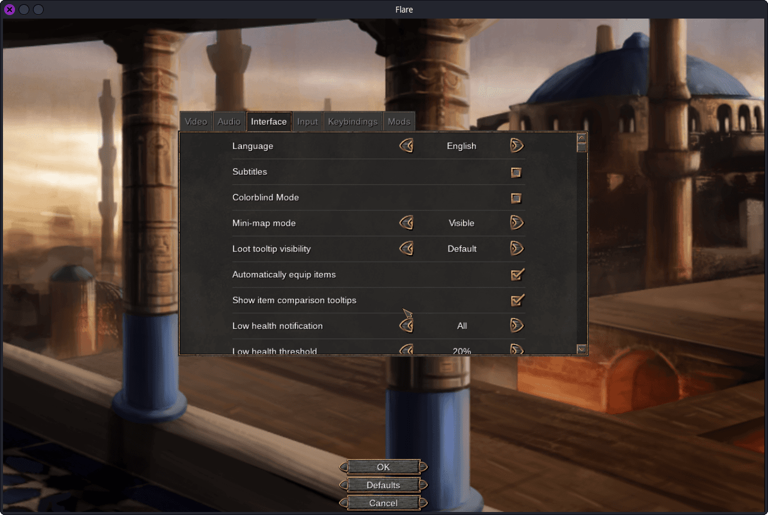This screenshot has height=515, width=768.
Task: Click the Default loot tooltip value
Action: coord(462,249)
